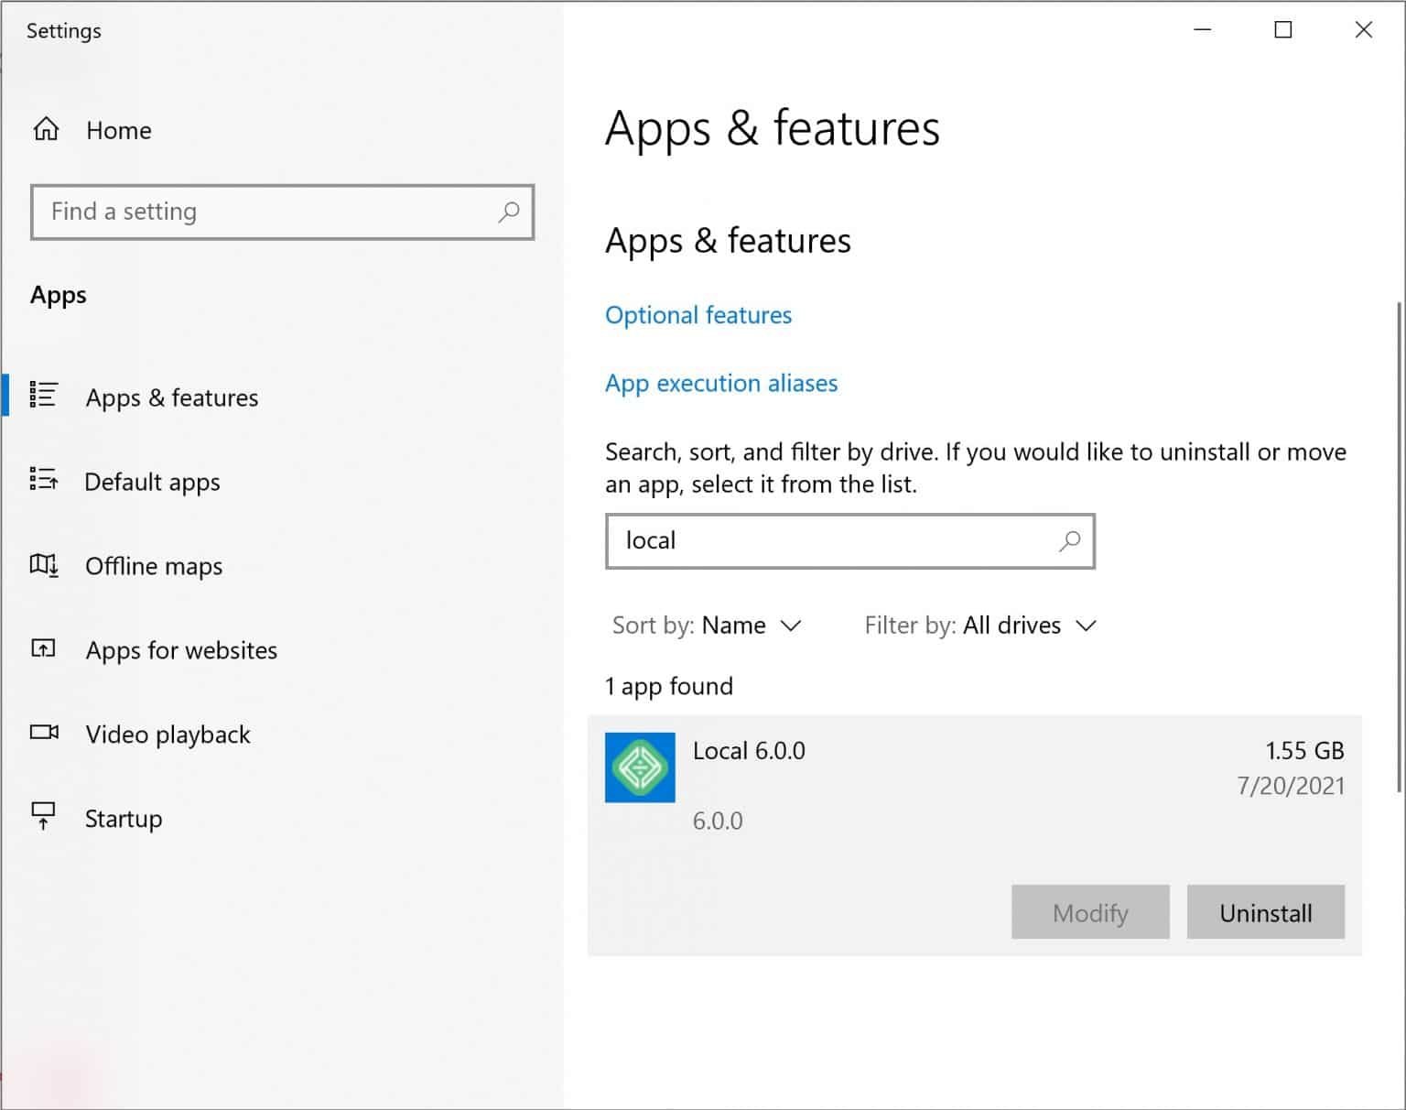
Task: Click the Home icon in the sidebar
Action: (44, 130)
